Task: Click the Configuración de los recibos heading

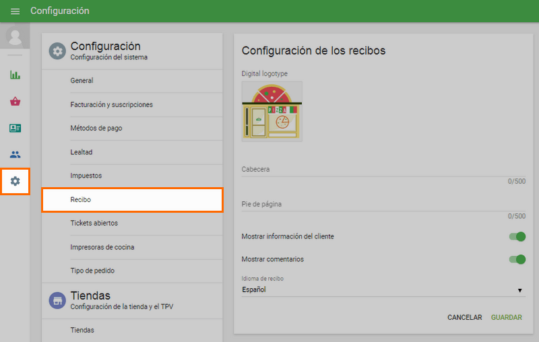Action: 313,50
